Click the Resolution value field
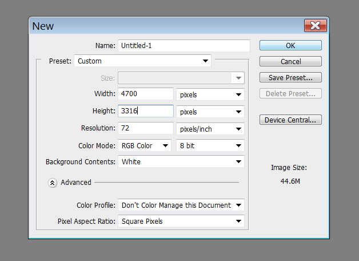Screen dimensions: 359x261 [146, 128]
